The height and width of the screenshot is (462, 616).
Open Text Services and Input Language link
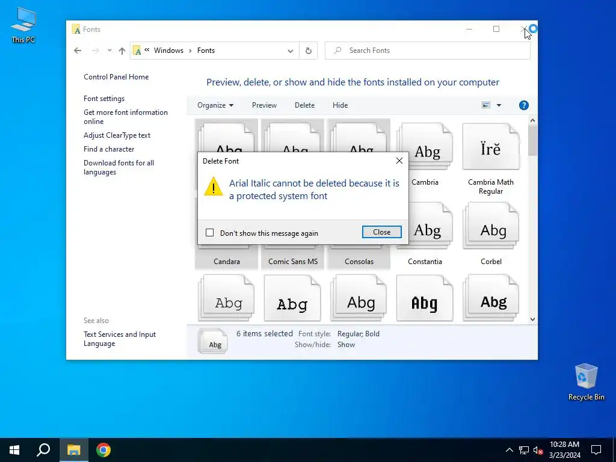pos(120,339)
